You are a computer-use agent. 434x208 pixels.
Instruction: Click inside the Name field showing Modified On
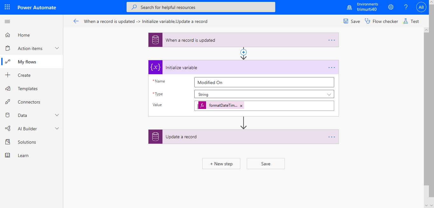point(264,82)
